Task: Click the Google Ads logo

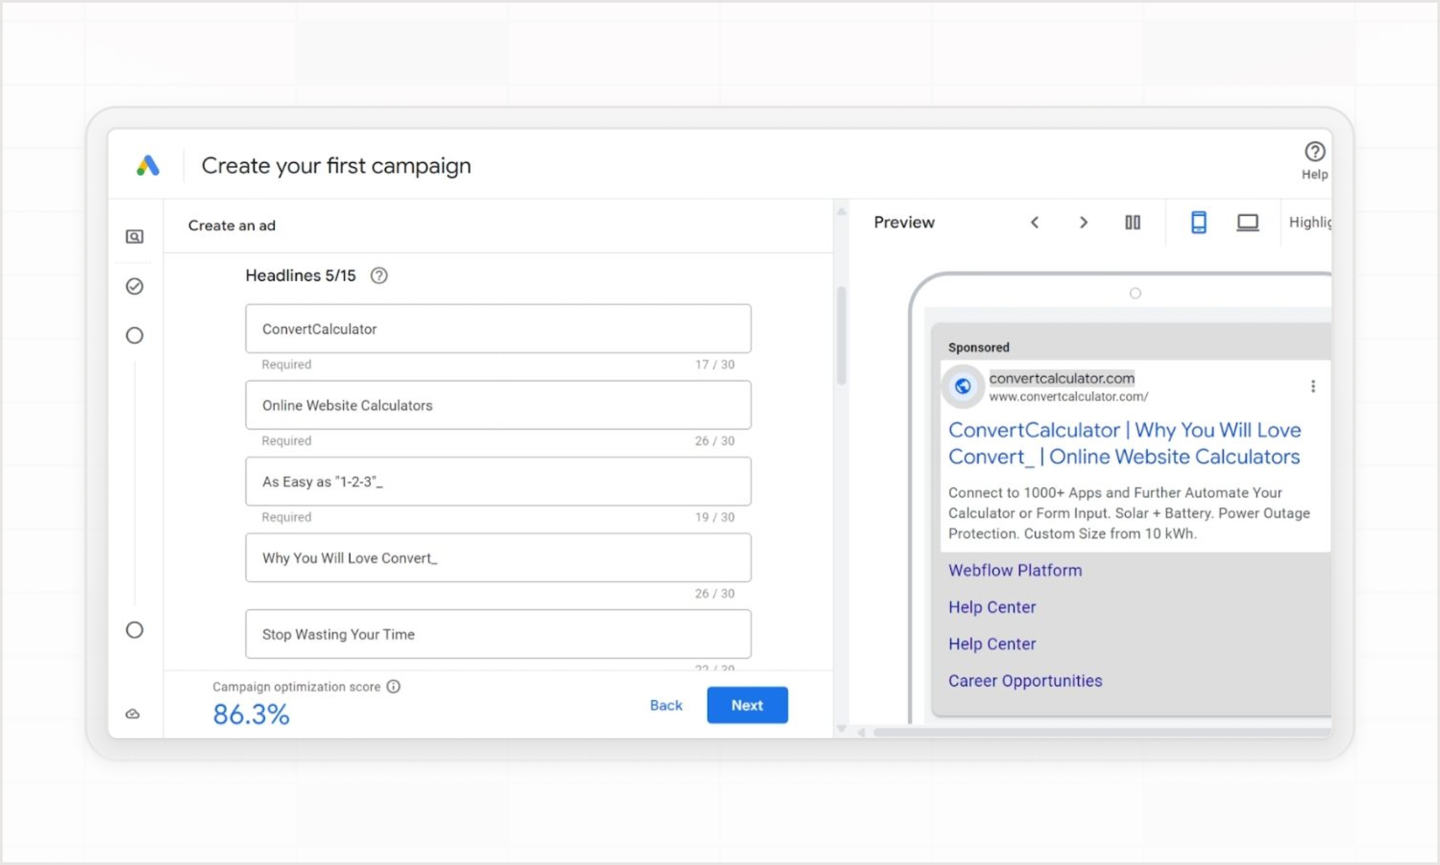Action: [x=147, y=165]
